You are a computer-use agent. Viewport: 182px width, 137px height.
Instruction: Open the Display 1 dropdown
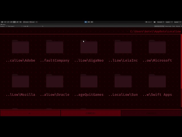[4, 26]
